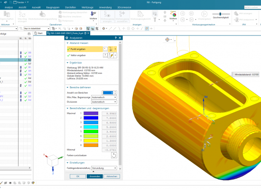Toggle second highlighted selection filter icon

click(x=93, y=28)
